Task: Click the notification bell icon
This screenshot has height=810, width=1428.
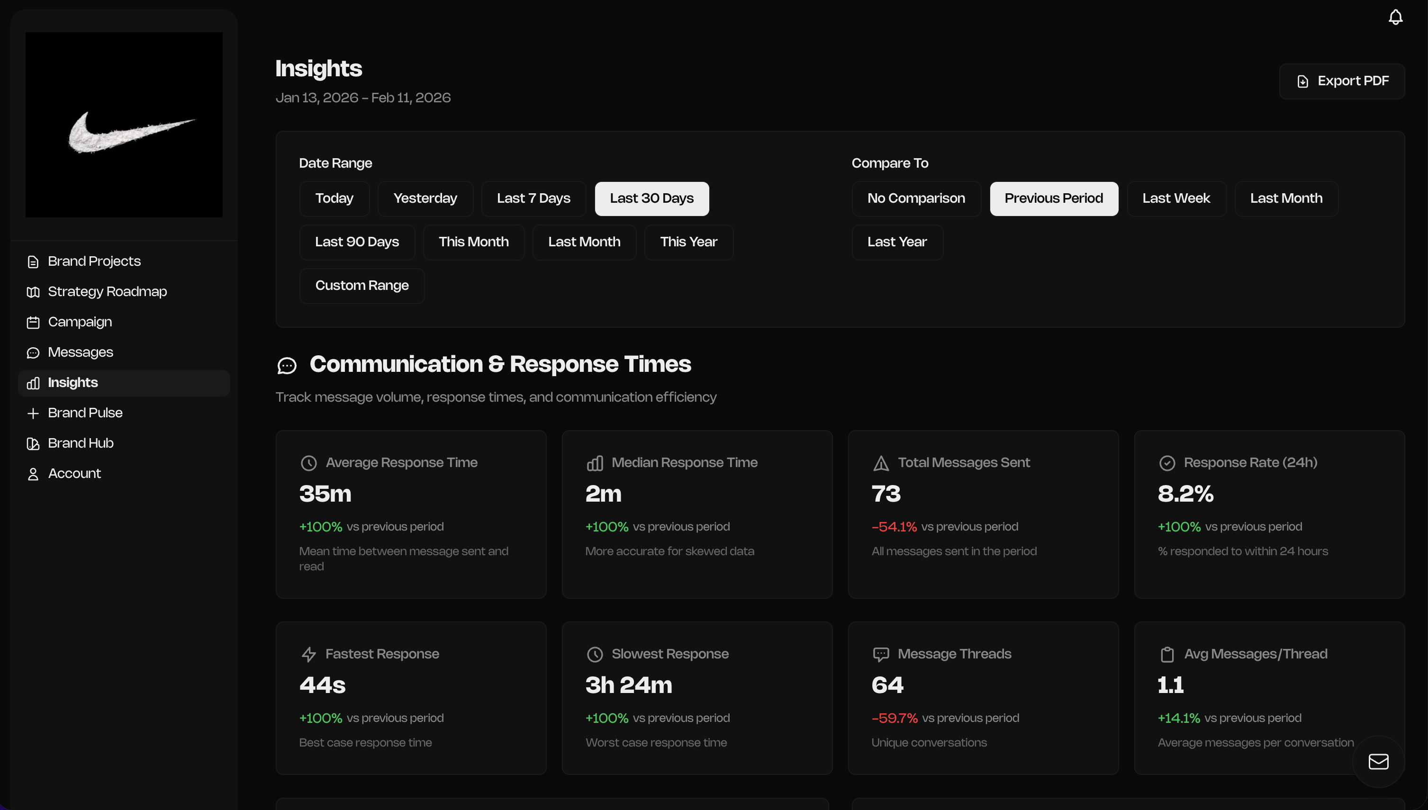Action: click(x=1395, y=17)
